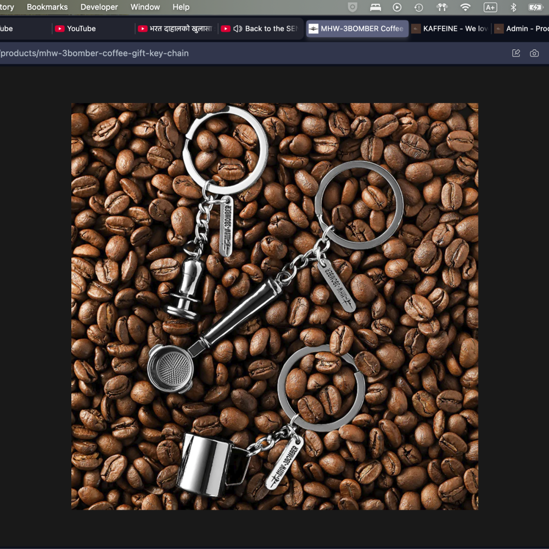Mute the audio speaker icon on the 'Back to the' tab
This screenshot has width=549, height=549.
pyautogui.click(x=238, y=29)
